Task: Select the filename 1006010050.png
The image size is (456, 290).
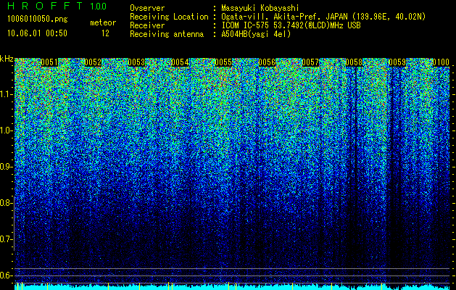Action: (x=38, y=20)
